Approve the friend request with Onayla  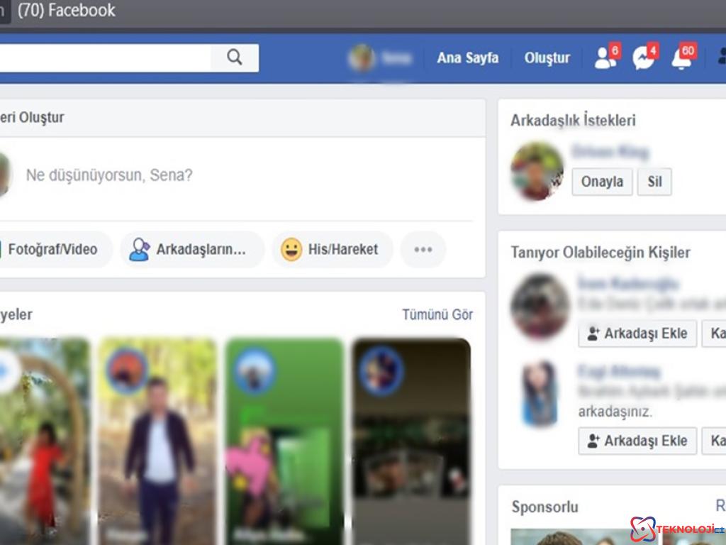click(601, 182)
